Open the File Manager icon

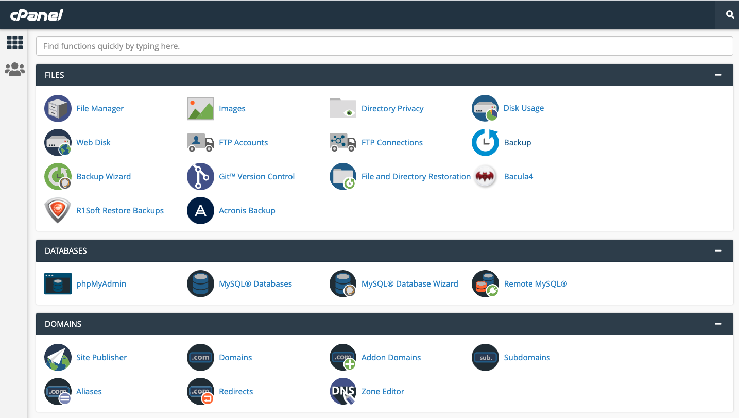pos(58,108)
